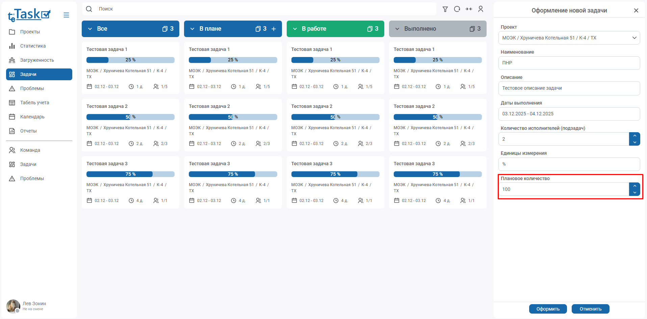Increase Плановое количество with up arrow
The width and height of the screenshot is (647, 319).
[635, 186]
